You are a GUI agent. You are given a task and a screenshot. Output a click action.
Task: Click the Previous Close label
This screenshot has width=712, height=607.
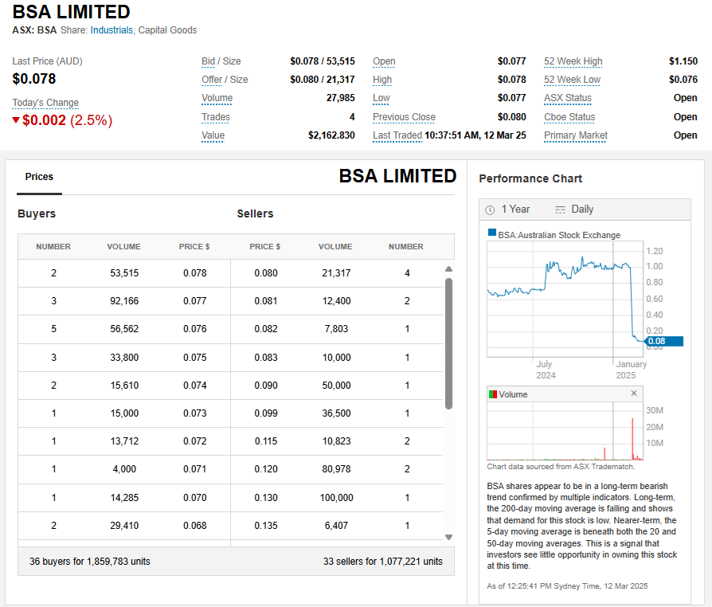point(404,117)
